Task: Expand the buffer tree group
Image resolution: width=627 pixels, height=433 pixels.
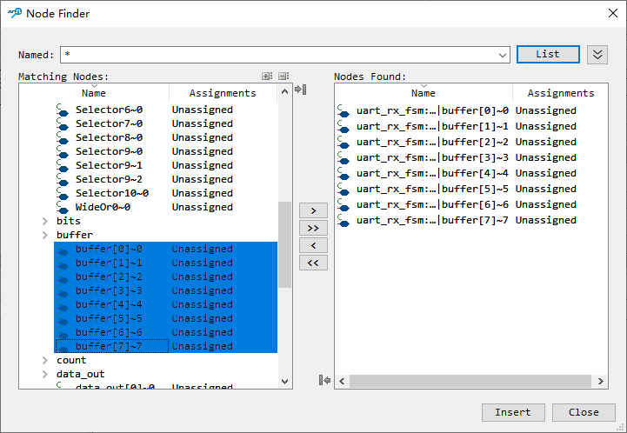Action: tap(45, 235)
